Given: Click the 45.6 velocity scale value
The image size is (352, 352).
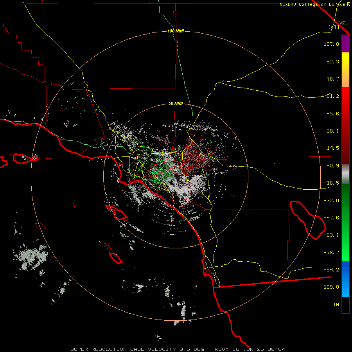Looking at the screenshot, I should pyautogui.click(x=333, y=113).
